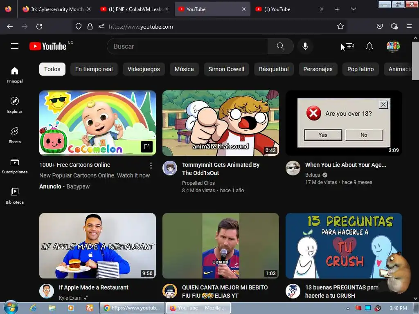Open Explorar in the sidebar
This screenshot has width=419, height=314.
pos(15,105)
